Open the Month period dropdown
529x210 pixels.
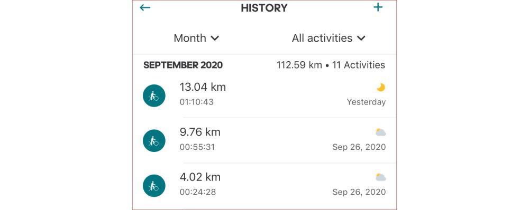[196, 38]
